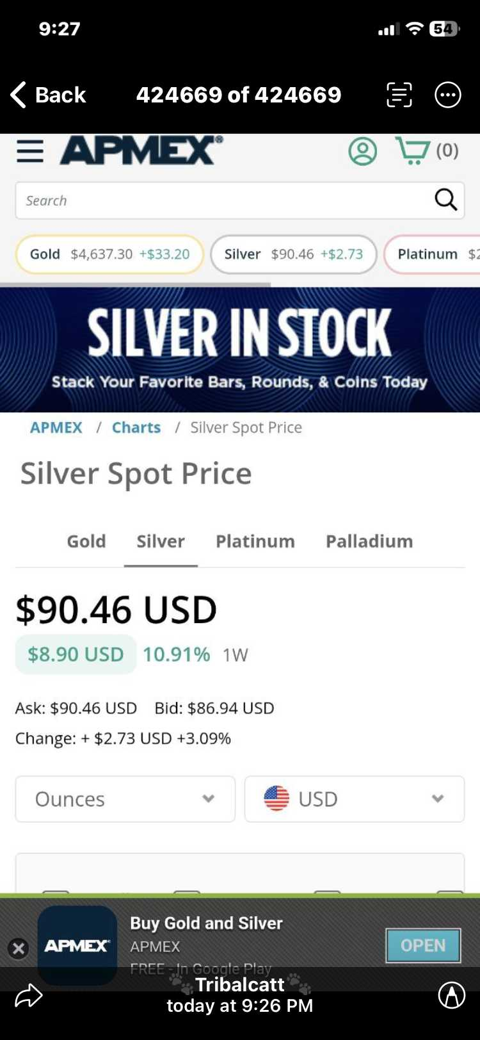Open the more options ellipsis menu
480x1040 pixels.
pyautogui.click(x=448, y=95)
